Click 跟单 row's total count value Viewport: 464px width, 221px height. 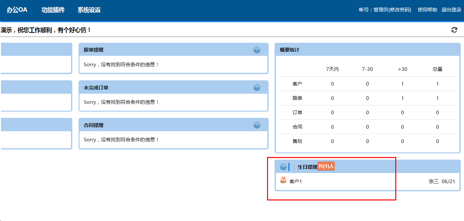(x=437, y=98)
